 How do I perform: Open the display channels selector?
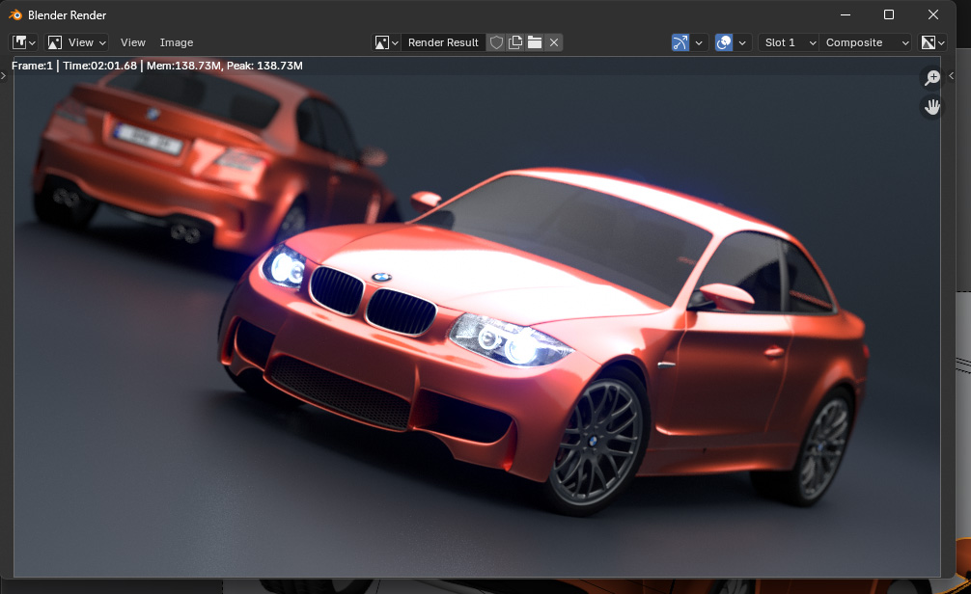[932, 42]
